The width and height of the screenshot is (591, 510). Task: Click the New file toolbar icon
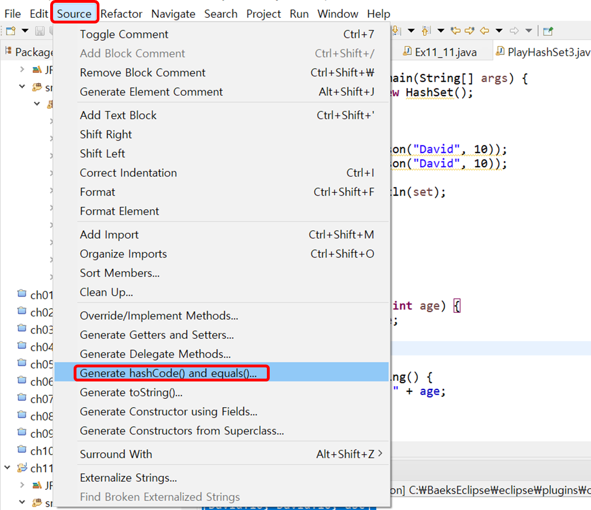[x=10, y=31]
